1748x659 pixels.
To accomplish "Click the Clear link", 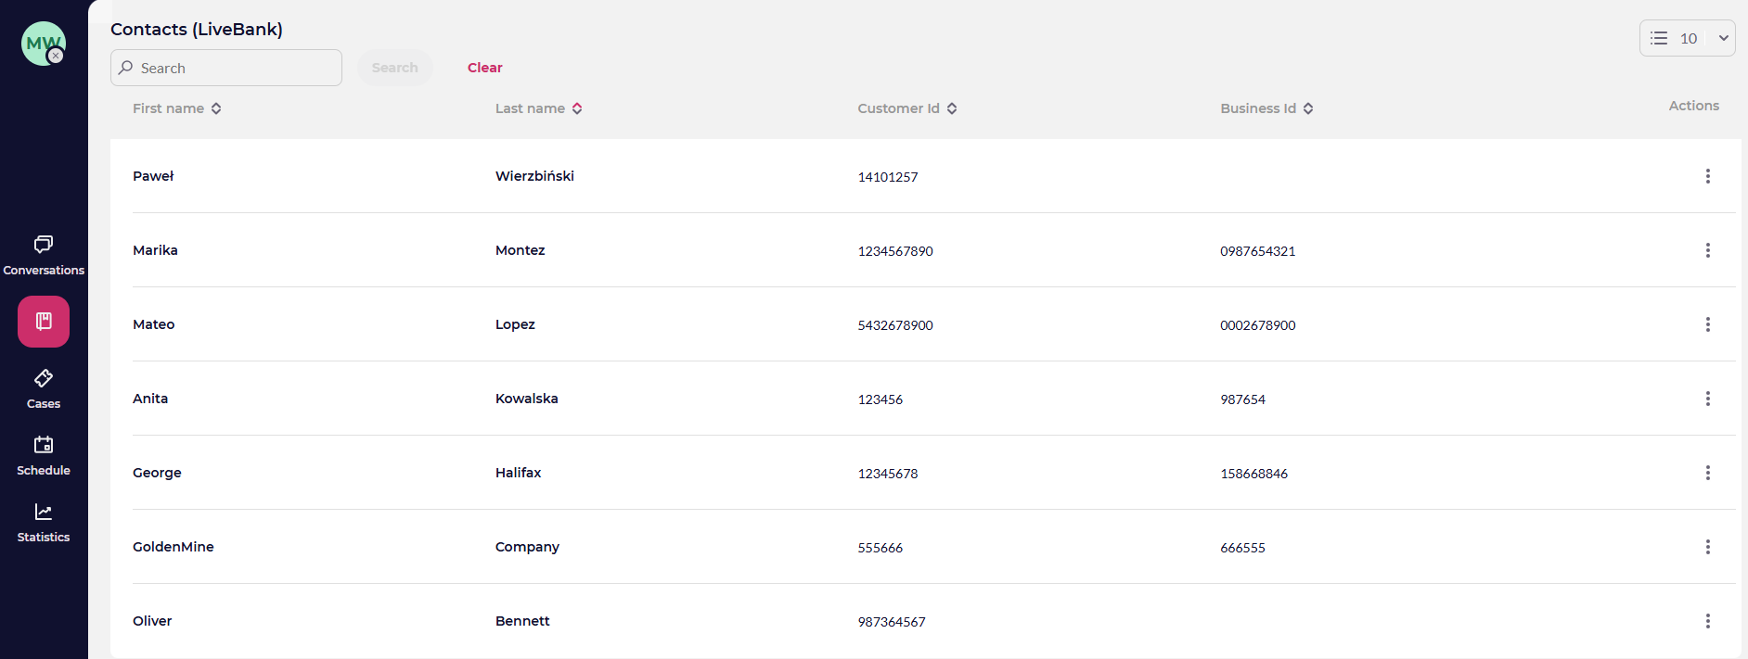I will (x=485, y=68).
